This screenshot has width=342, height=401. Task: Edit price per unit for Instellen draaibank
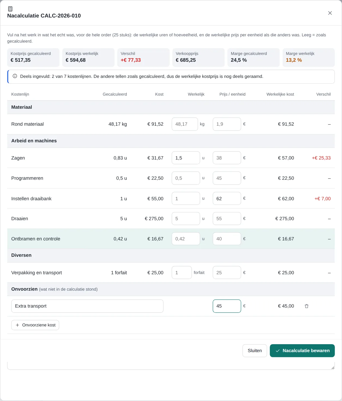click(x=227, y=199)
